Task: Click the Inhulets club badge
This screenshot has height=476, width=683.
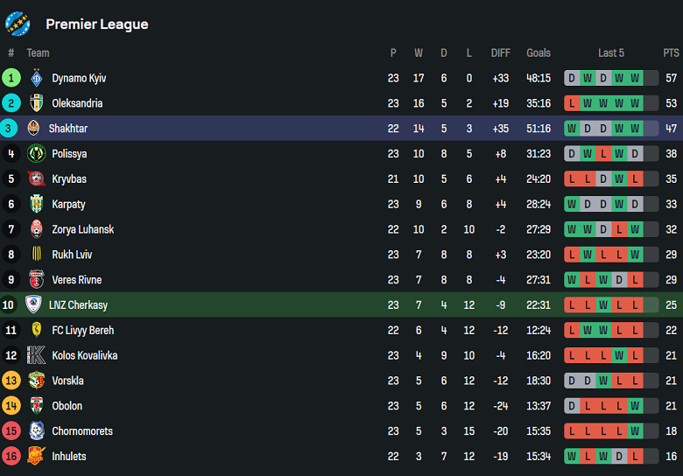Action: click(x=36, y=456)
